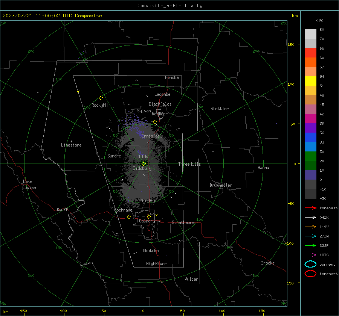The width and height of the screenshot is (339, 316).
Task: Select the dark gray swatch above -30
Action: pos(310,194)
